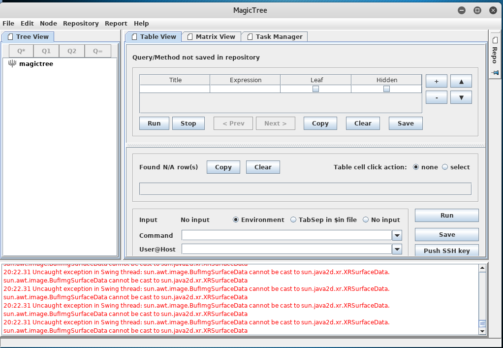Switch to the Table View tab
The image size is (503, 348).
click(154, 36)
